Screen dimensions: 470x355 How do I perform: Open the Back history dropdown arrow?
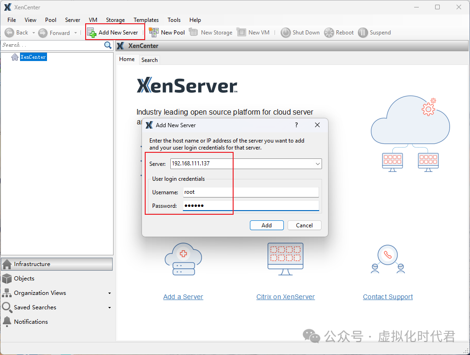click(x=34, y=33)
